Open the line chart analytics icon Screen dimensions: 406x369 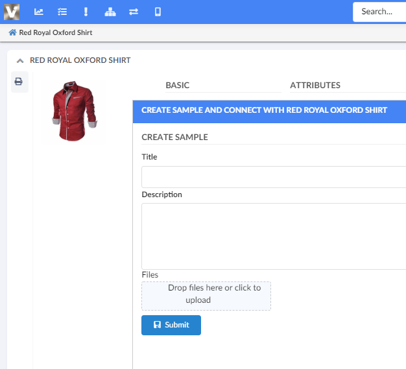39,12
